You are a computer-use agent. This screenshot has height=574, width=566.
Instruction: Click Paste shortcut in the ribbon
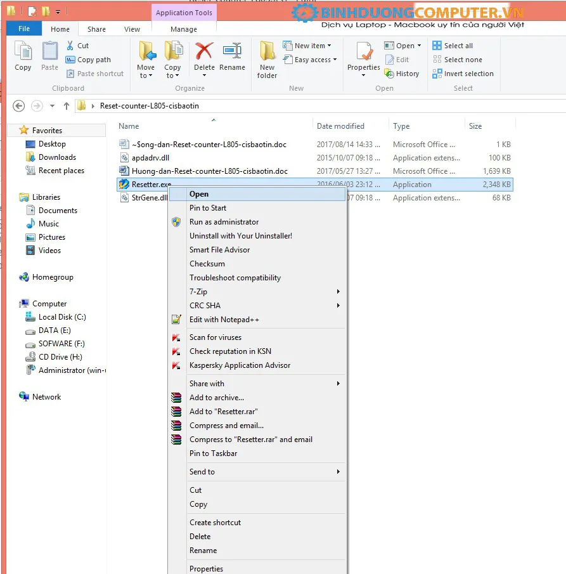pyautogui.click(x=95, y=74)
